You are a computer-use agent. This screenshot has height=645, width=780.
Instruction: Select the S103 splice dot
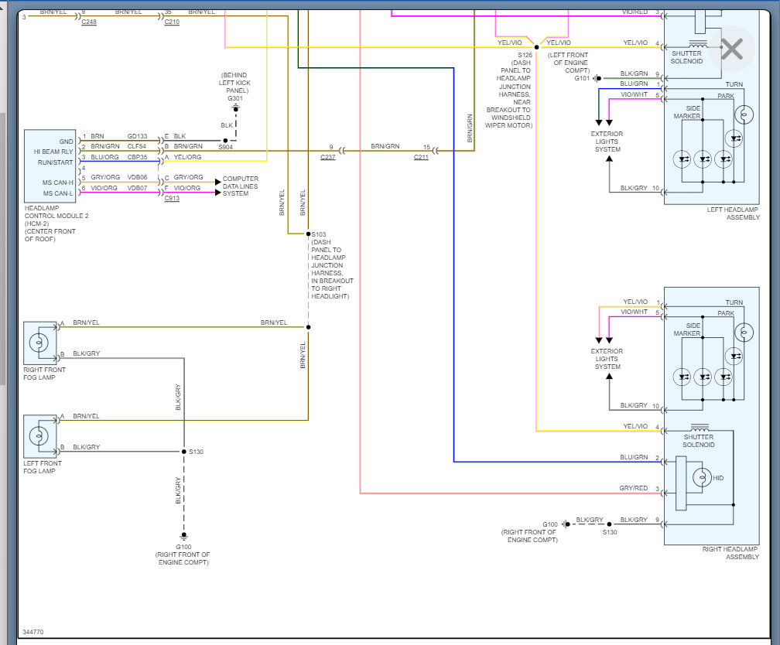click(309, 234)
